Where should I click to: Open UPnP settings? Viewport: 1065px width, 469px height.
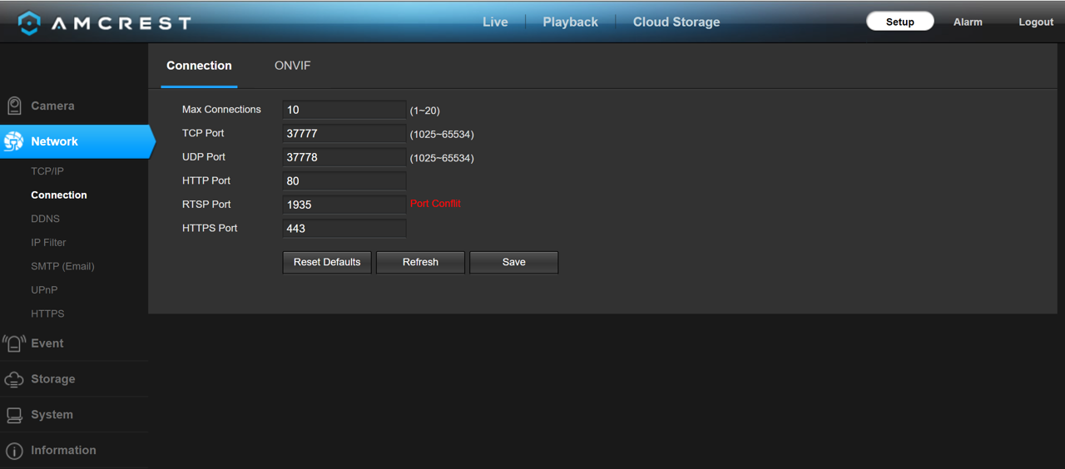44,290
